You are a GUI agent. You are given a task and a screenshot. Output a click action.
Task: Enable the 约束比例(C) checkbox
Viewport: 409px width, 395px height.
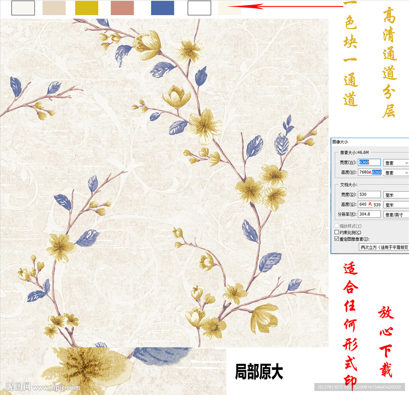[337, 232]
